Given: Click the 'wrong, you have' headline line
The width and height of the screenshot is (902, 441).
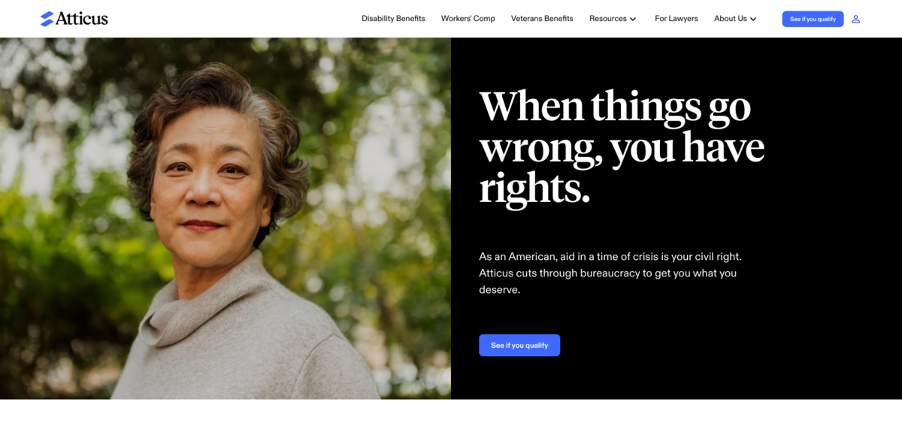Looking at the screenshot, I should click(622, 148).
